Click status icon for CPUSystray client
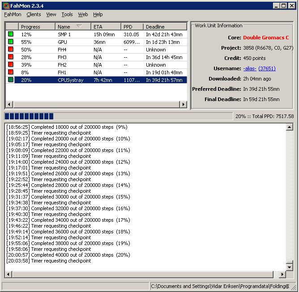Viewport: 299px width, 292px height. coord(11,80)
